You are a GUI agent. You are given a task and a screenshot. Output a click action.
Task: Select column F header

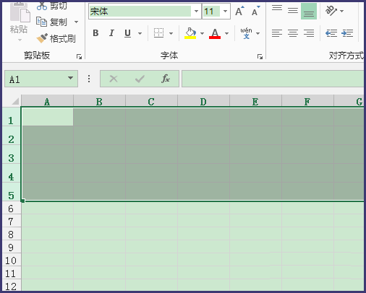(307, 101)
